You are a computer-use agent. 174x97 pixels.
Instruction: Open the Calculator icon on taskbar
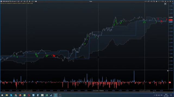pyautogui.click(x=38, y=95)
